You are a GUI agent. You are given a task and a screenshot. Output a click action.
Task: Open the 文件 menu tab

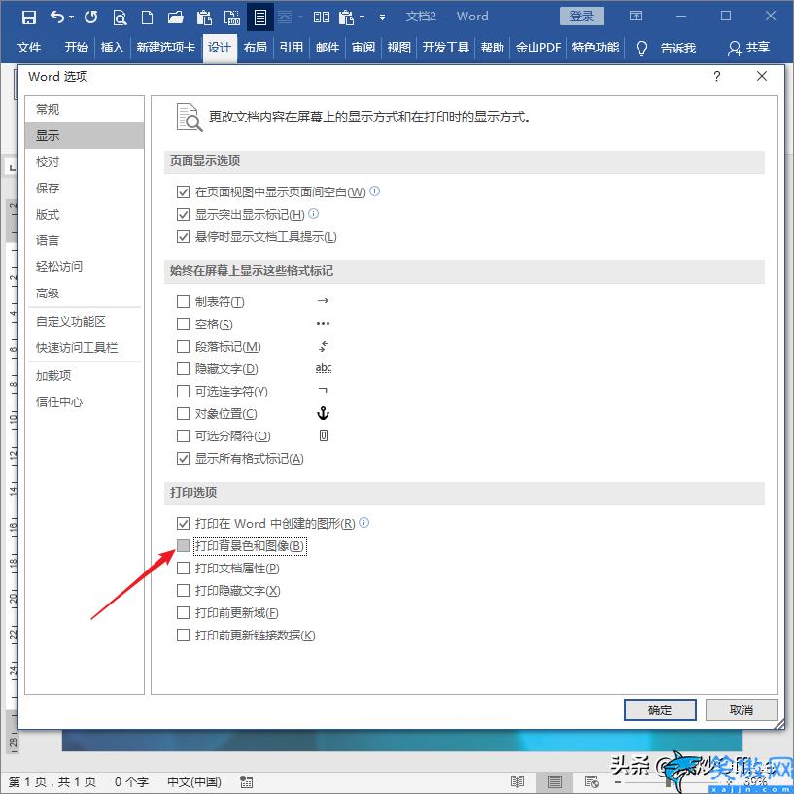(28, 48)
